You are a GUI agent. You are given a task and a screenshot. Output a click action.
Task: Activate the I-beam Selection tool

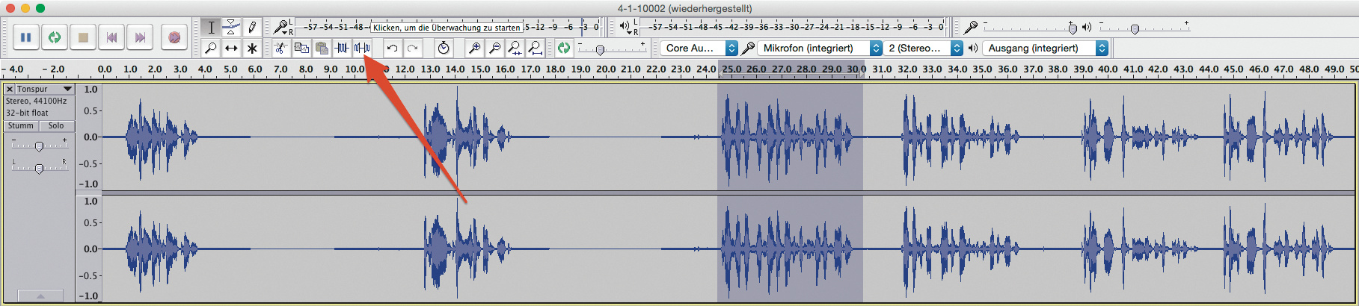[211, 28]
